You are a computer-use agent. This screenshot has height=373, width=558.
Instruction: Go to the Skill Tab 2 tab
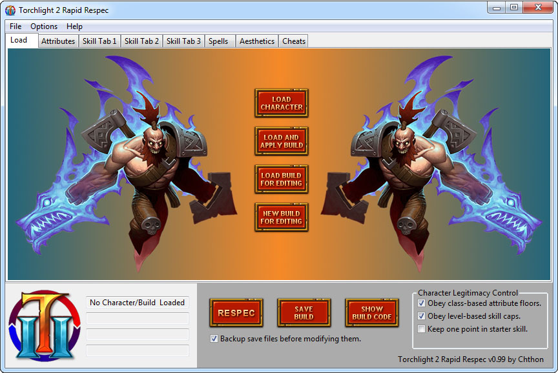(x=141, y=41)
